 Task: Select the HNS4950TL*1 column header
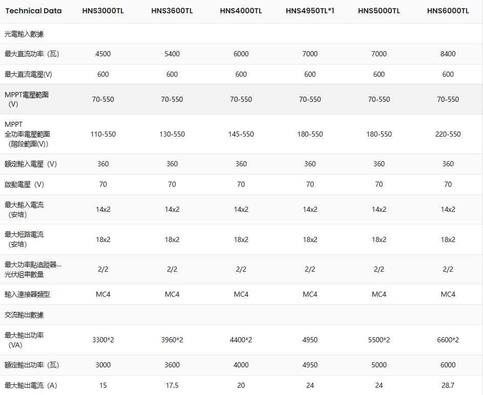coord(310,11)
